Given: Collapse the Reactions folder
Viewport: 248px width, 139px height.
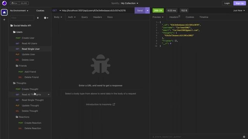Looking at the screenshot, I should [x=22, y=117].
